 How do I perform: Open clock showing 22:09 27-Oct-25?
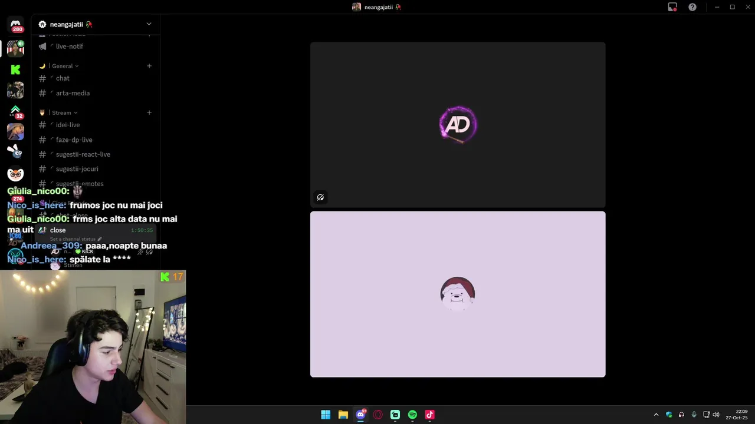tap(737, 415)
